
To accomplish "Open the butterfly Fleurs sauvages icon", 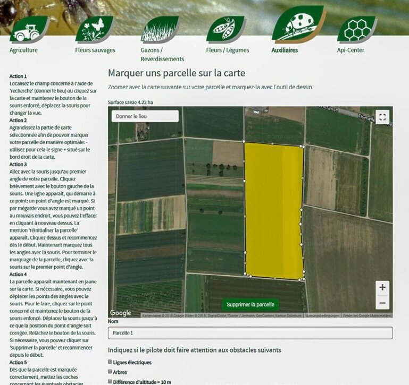I will [94, 29].
